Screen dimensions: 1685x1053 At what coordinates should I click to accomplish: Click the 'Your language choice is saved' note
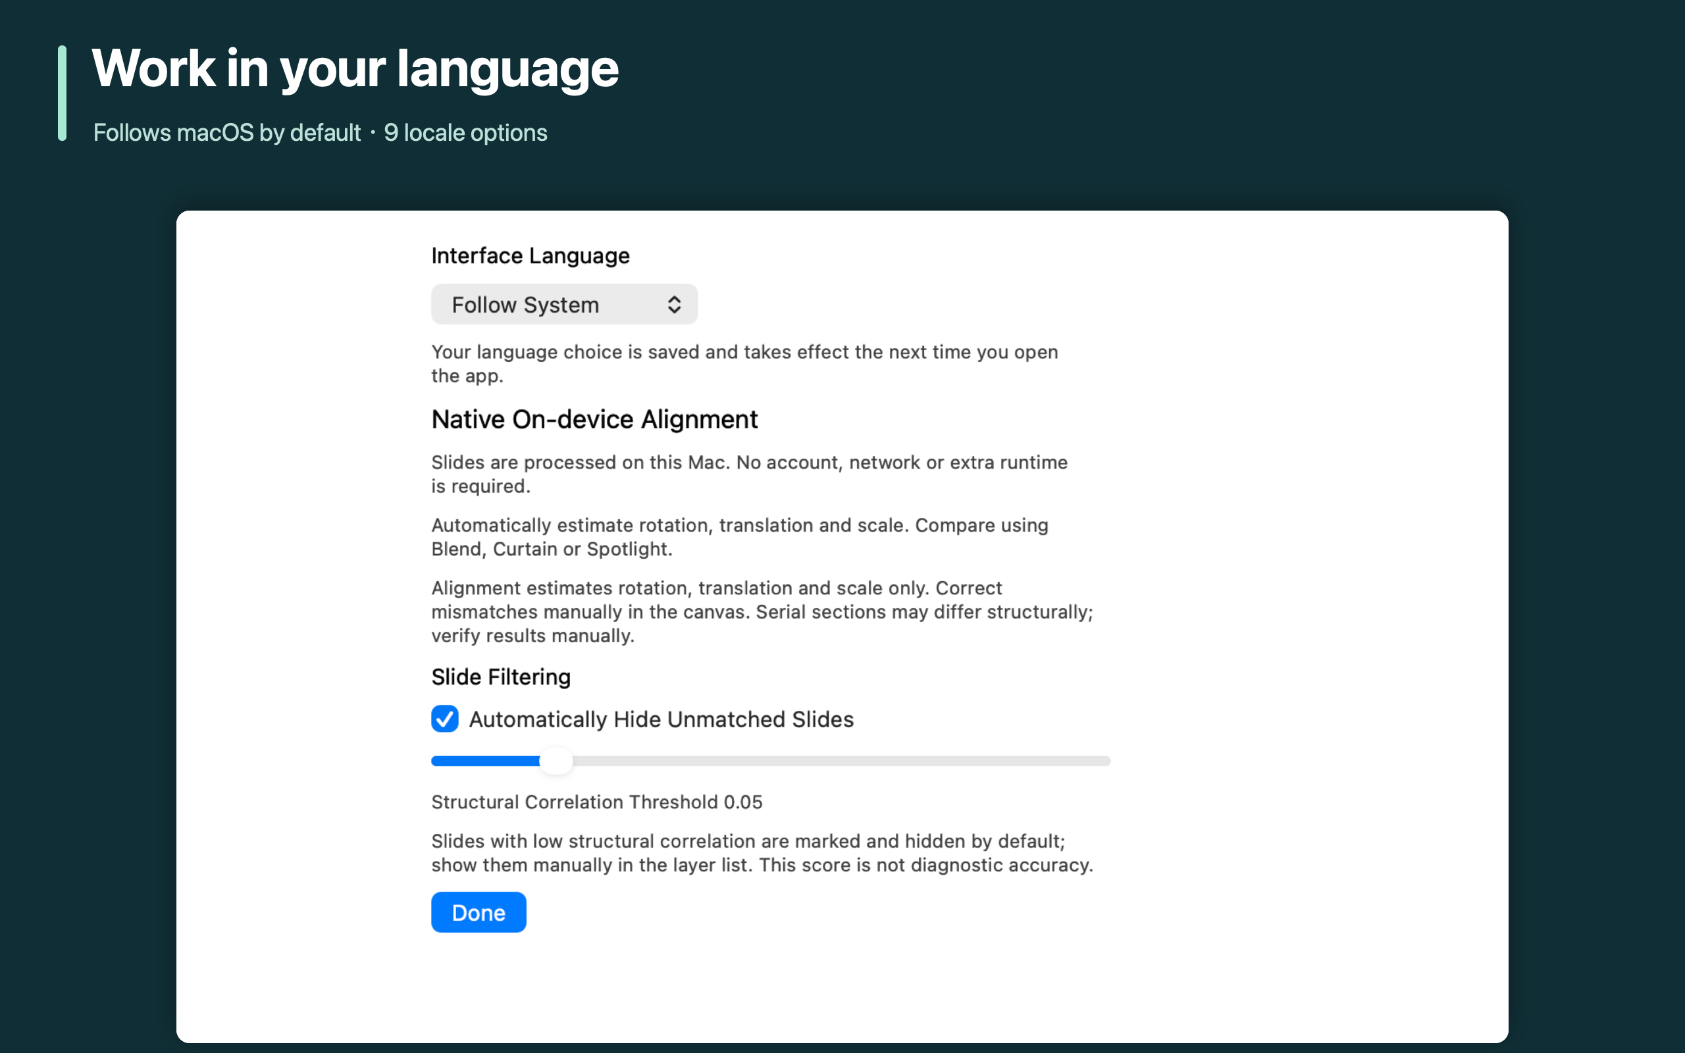(x=744, y=363)
